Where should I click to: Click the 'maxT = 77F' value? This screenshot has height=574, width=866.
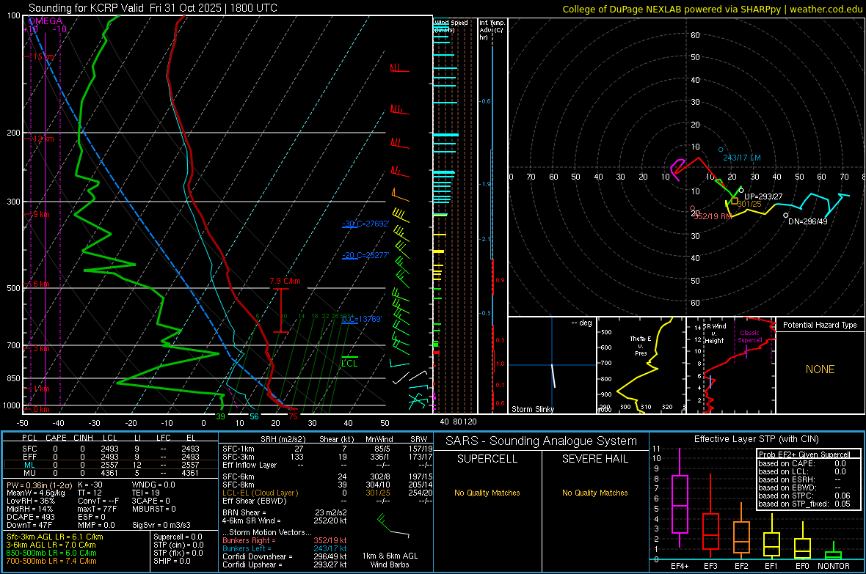pyautogui.click(x=98, y=509)
